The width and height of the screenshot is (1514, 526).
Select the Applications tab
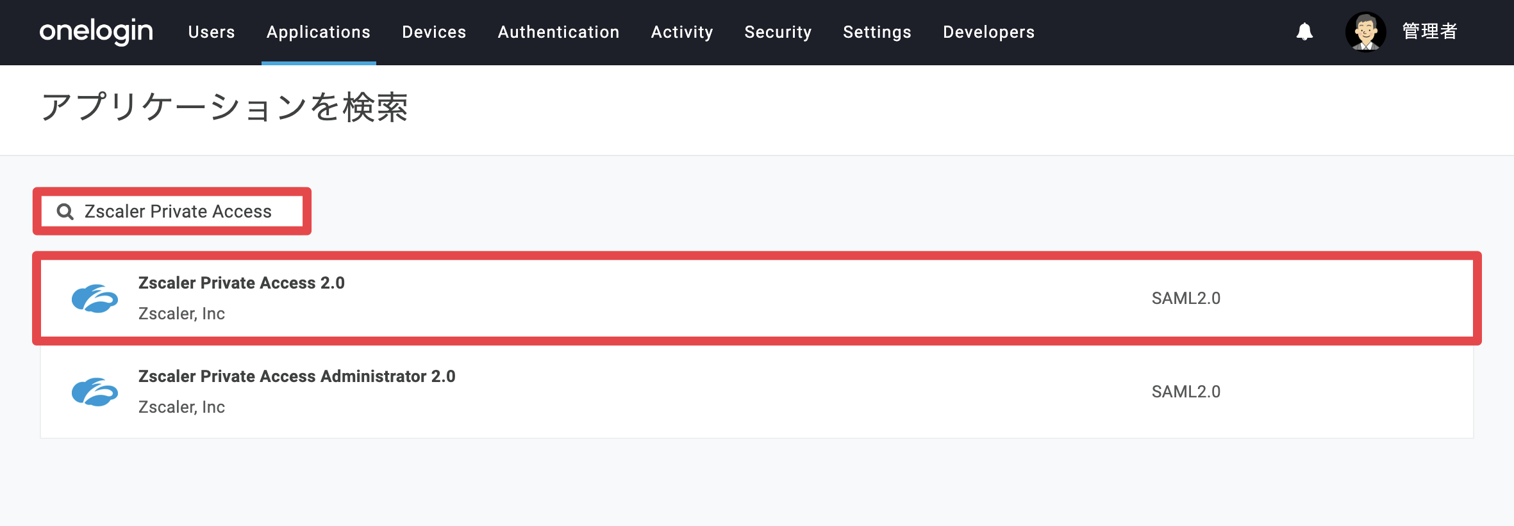coord(319,32)
